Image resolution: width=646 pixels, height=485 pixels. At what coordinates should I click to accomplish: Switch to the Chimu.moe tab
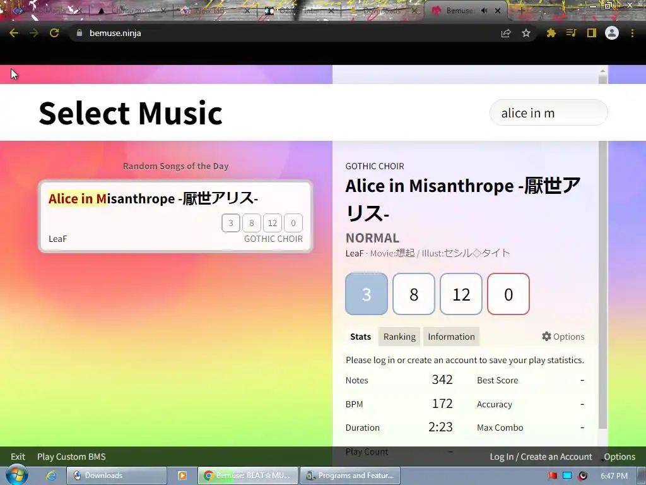131,11
